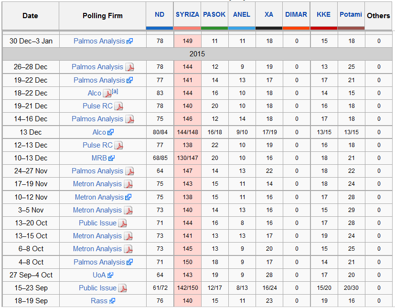Open the Potami party link in header
This screenshot has width=395, height=308.
coord(351,14)
